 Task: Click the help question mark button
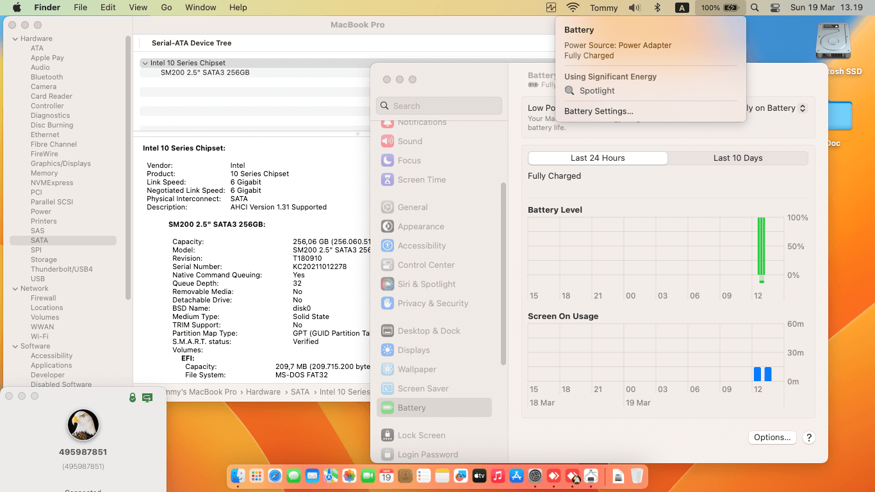[809, 438]
